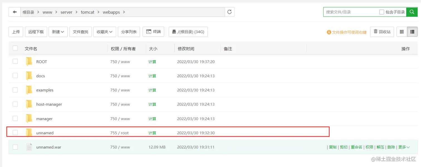Click the unnamed.war file icon
The image size is (421, 167).
[29, 147]
